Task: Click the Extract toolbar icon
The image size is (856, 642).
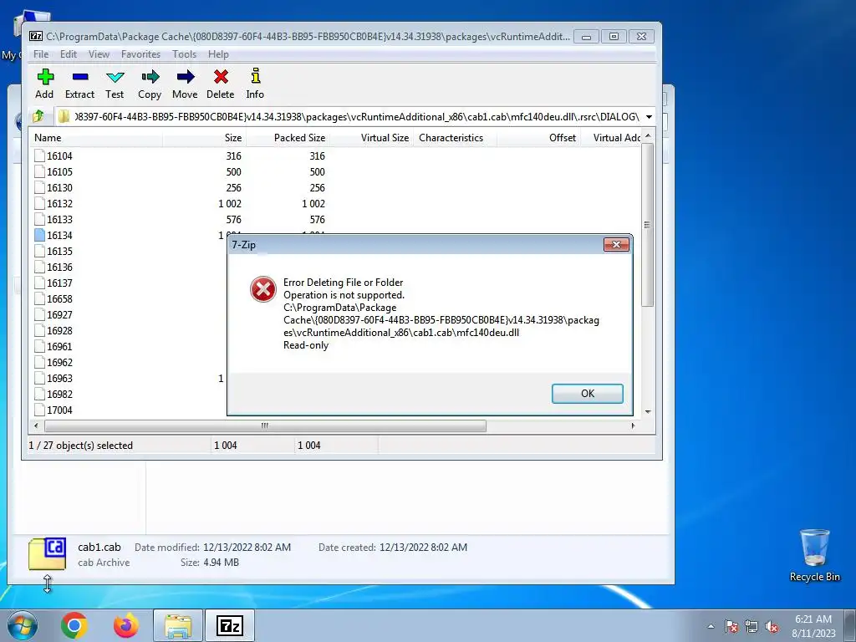Action: pos(80,77)
